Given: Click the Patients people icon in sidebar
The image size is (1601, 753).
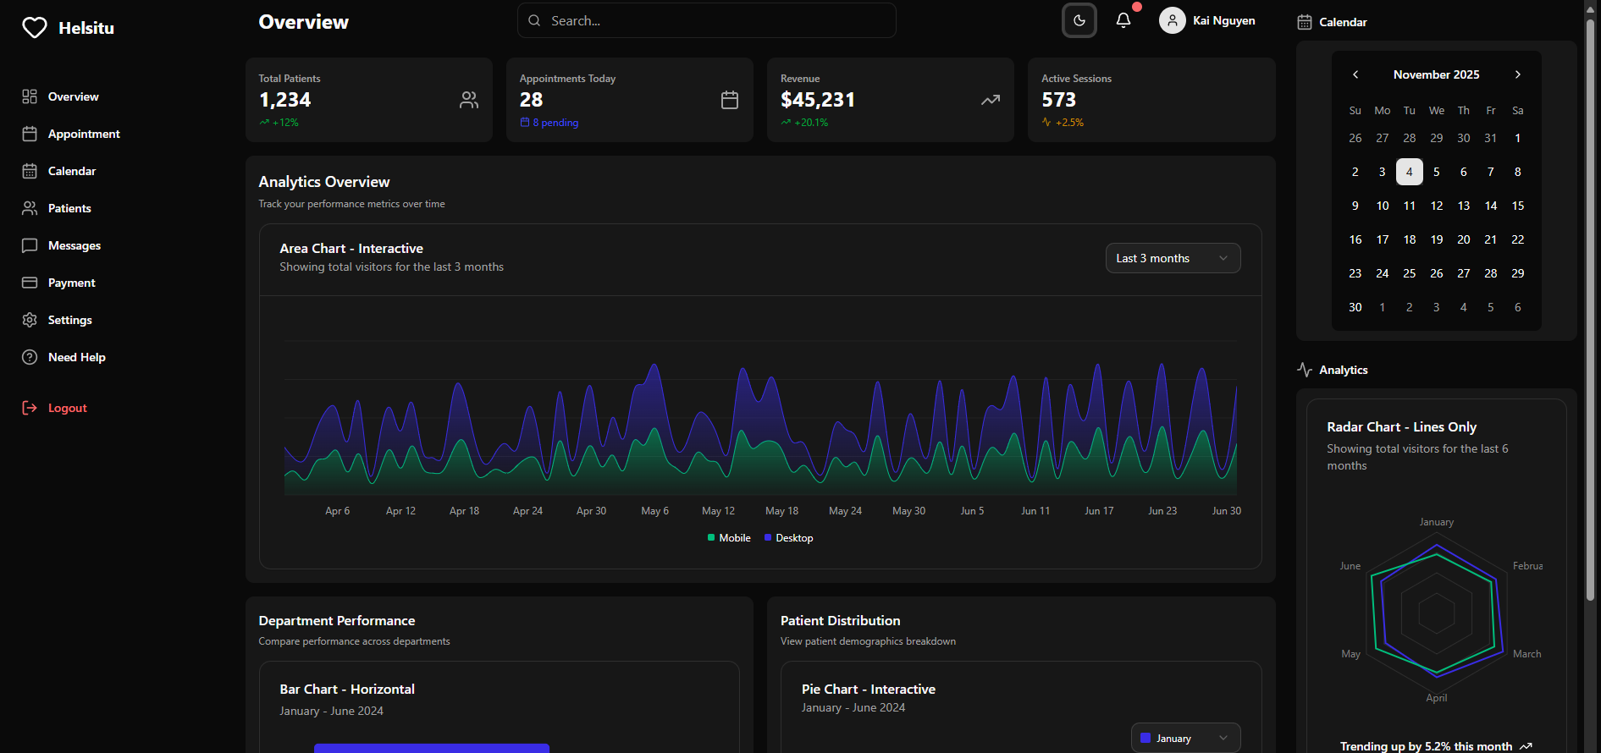Looking at the screenshot, I should 30,208.
